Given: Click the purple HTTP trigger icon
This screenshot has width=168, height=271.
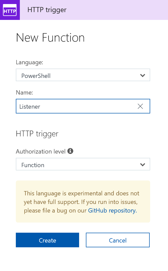Looking at the screenshot, I should click(x=10, y=10).
